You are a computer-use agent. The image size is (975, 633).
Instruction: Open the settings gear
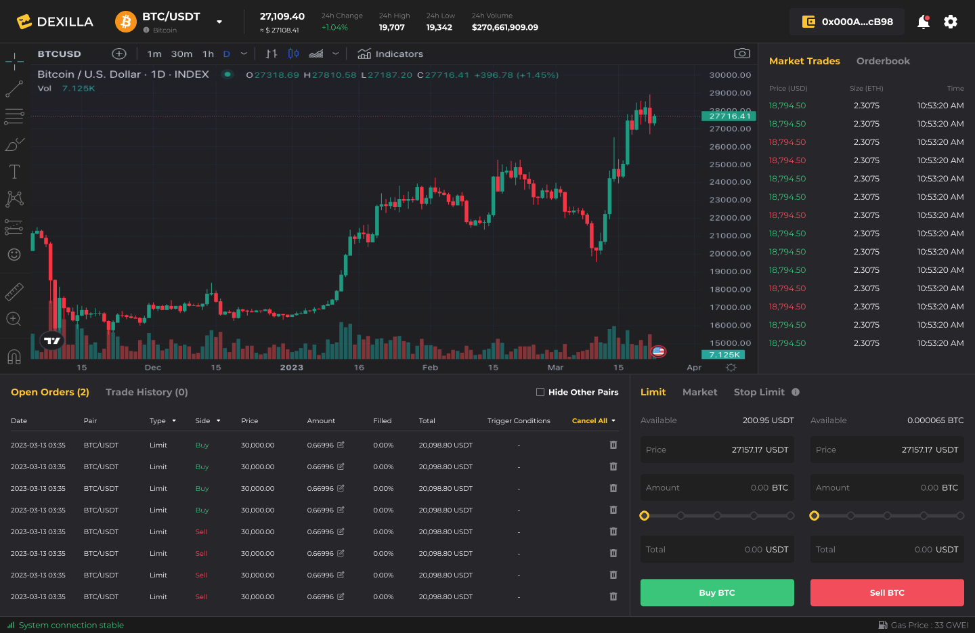[951, 22]
